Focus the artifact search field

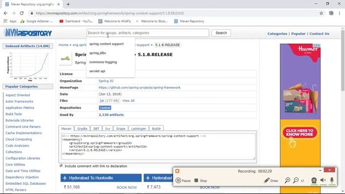(x=148, y=33)
